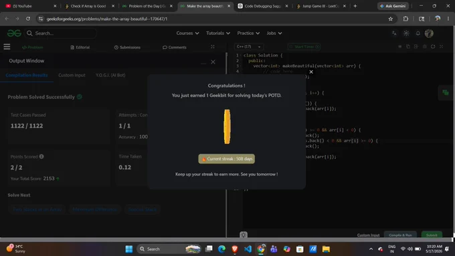Switch to Problem of the Day tab
The image size is (455, 256).
(x=147, y=6)
